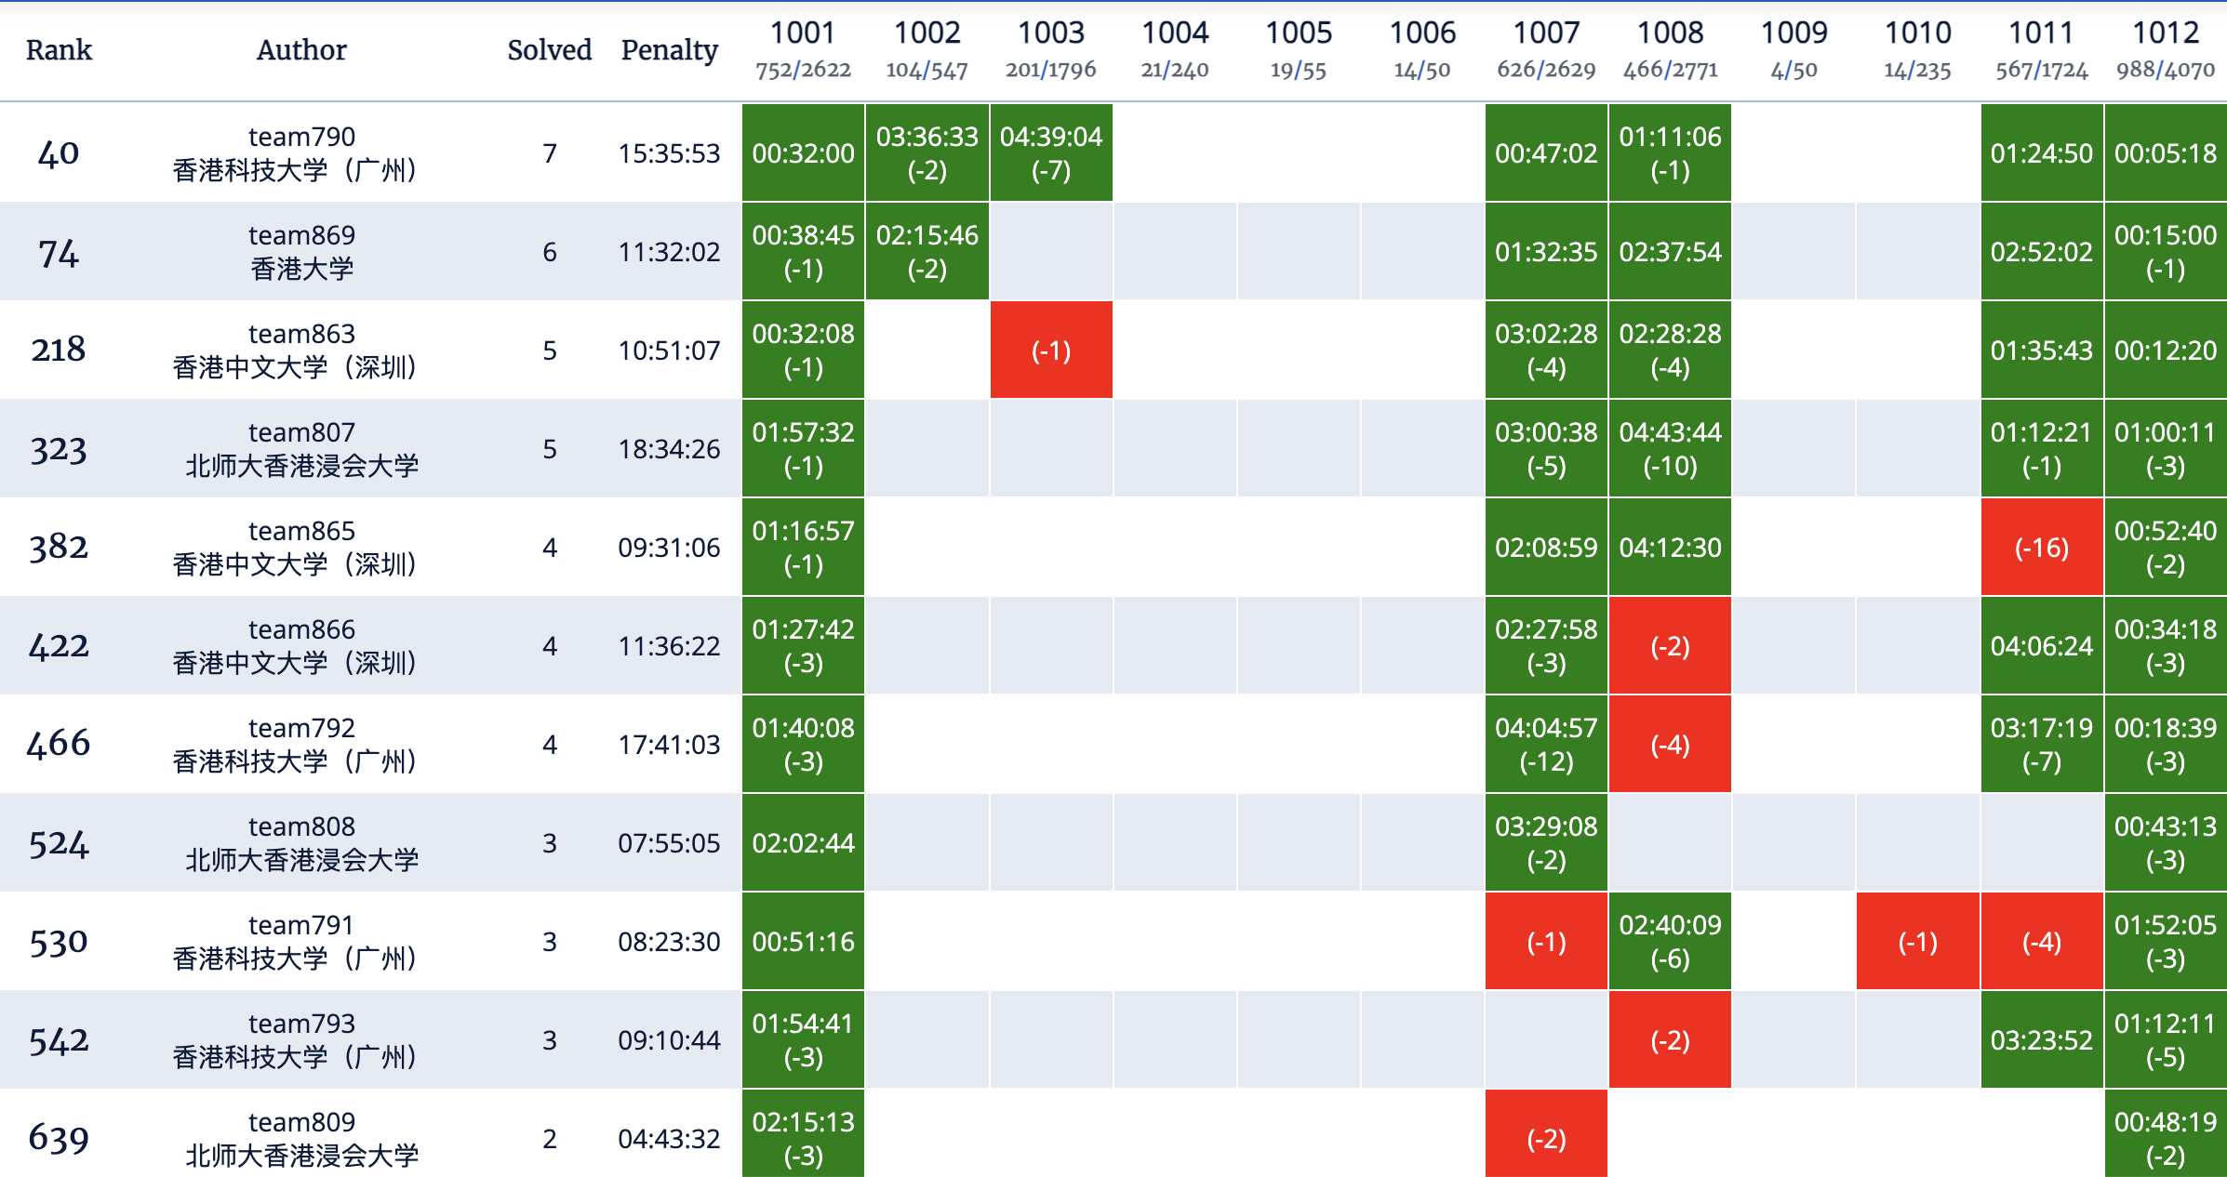2227x1177 pixels.
Task: Click team791's 02:40:09 (-6) cell
Action: pos(1670,941)
